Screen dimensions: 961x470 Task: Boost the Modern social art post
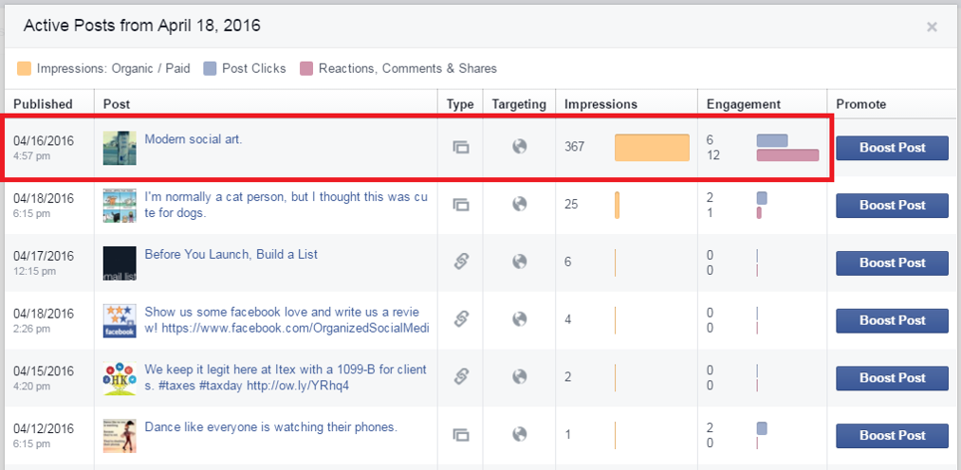[x=893, y=148]
